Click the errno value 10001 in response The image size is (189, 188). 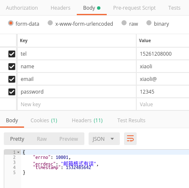click(62, 157)
